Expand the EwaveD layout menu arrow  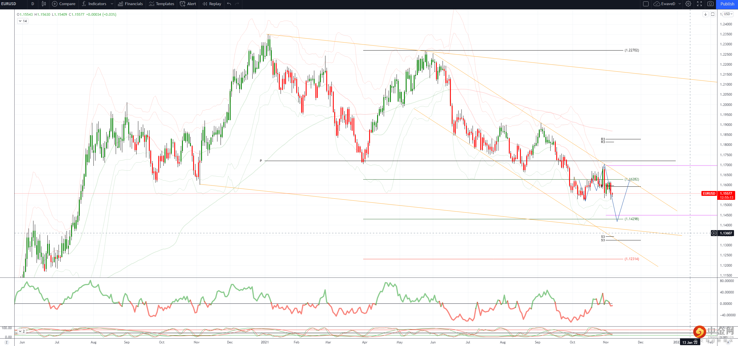pos(679,4)
